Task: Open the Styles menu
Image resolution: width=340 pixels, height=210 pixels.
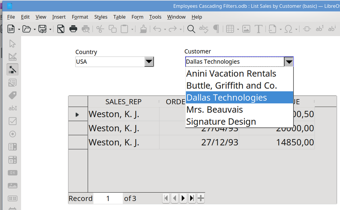Action: click(x=101, y=17)
